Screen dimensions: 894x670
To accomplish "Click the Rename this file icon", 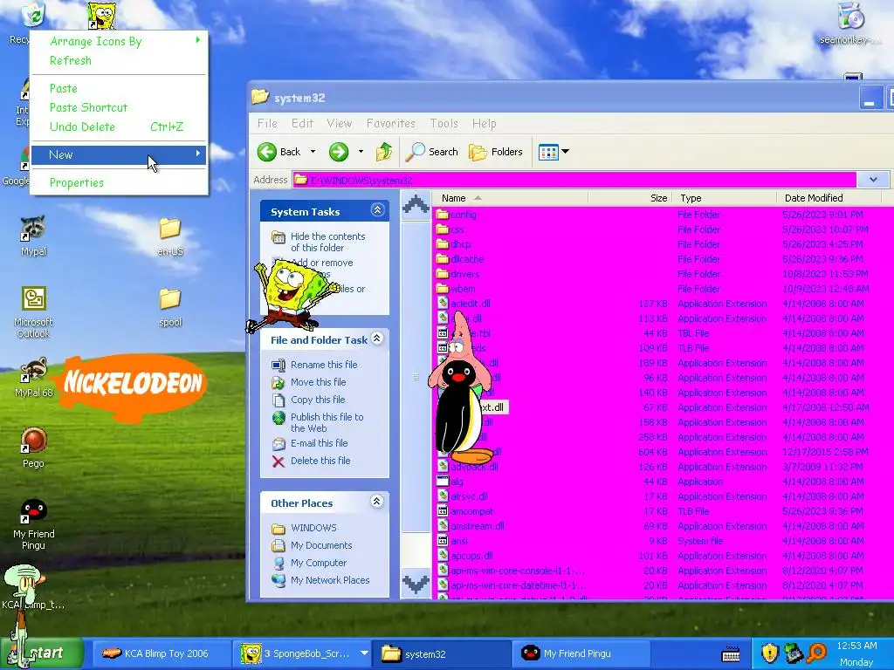I will click(279, 365).
